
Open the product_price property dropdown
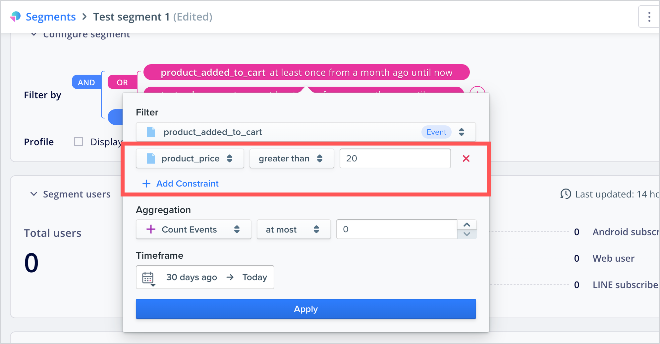point(190,158)
